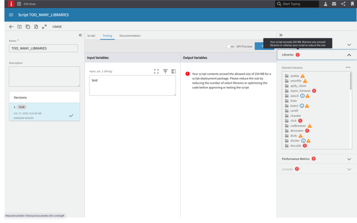357x223 pixels.
Task: Open the user profile icon
Action: point(326,4)
